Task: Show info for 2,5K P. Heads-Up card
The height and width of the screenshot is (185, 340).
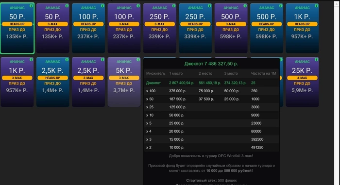Action: tap(67, 60)
